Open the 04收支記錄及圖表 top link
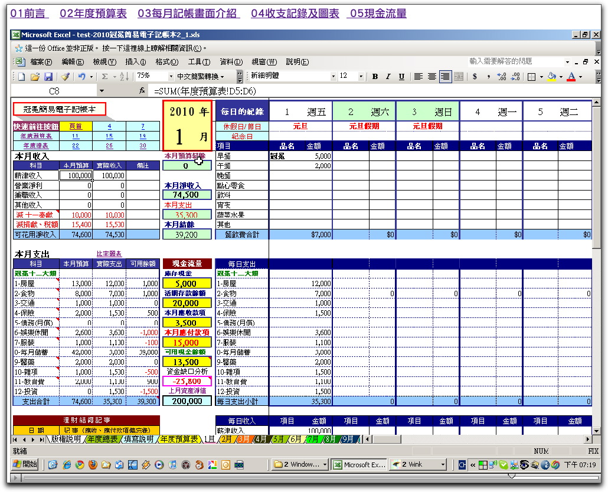608x492 pixels. click(295, 14)
